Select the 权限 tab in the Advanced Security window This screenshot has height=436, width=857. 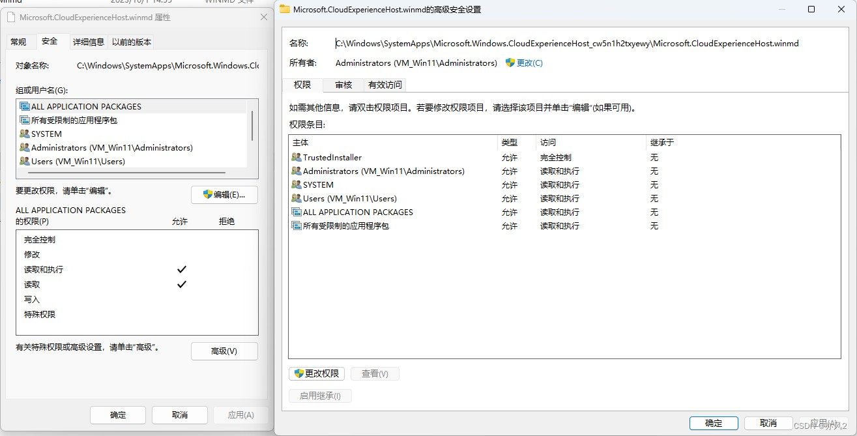pyautogui.click(x=302, y=85)
